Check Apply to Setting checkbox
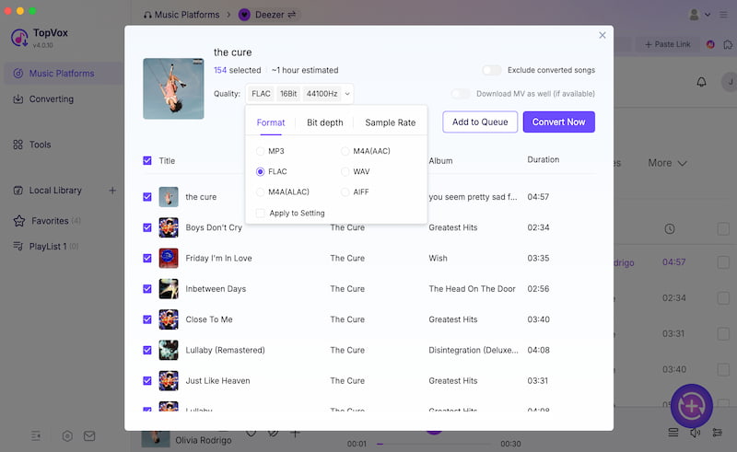The width and height of the screenshot is (737, 452). (260, 213)
